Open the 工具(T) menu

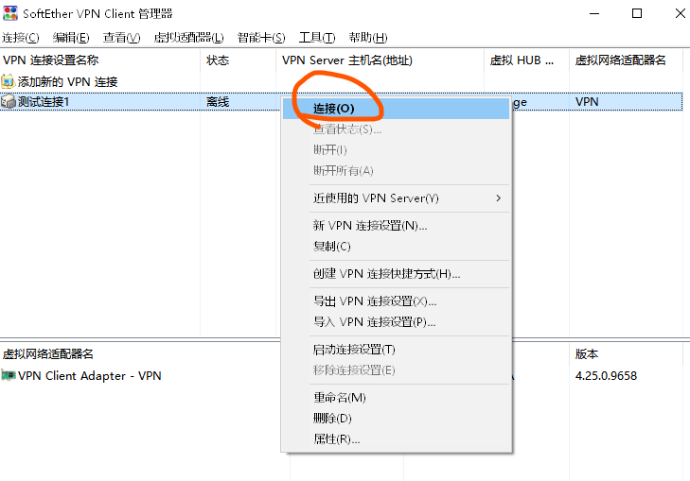click(x=317, y=38)
